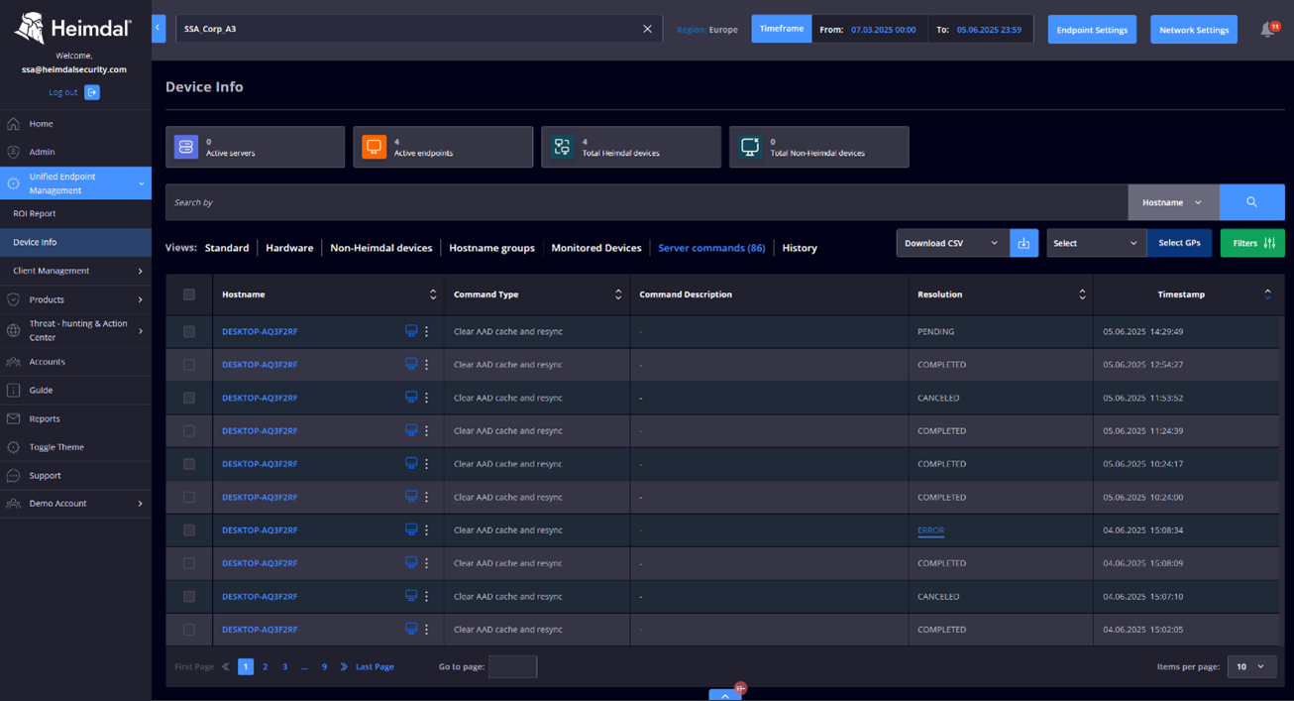This screenshot has width=1294, height=701.
Task: Open History view tab
Action: (x=800, y=248)
